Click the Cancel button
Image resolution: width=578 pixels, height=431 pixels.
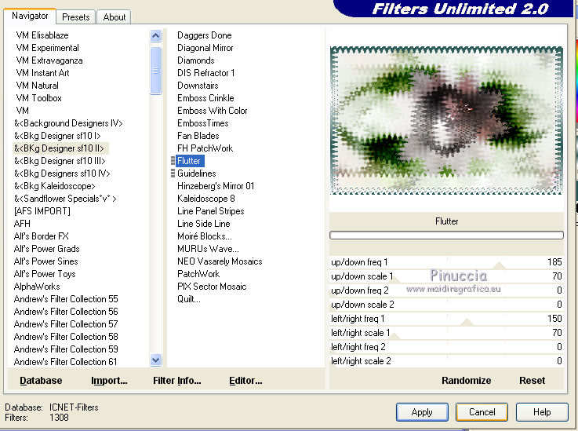482,412
